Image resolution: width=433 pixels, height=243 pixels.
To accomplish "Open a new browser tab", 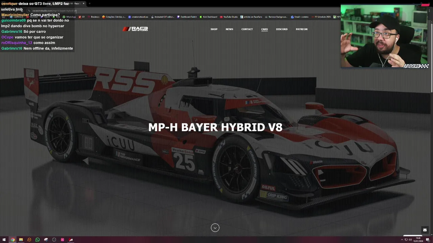I will coord(90,3).
